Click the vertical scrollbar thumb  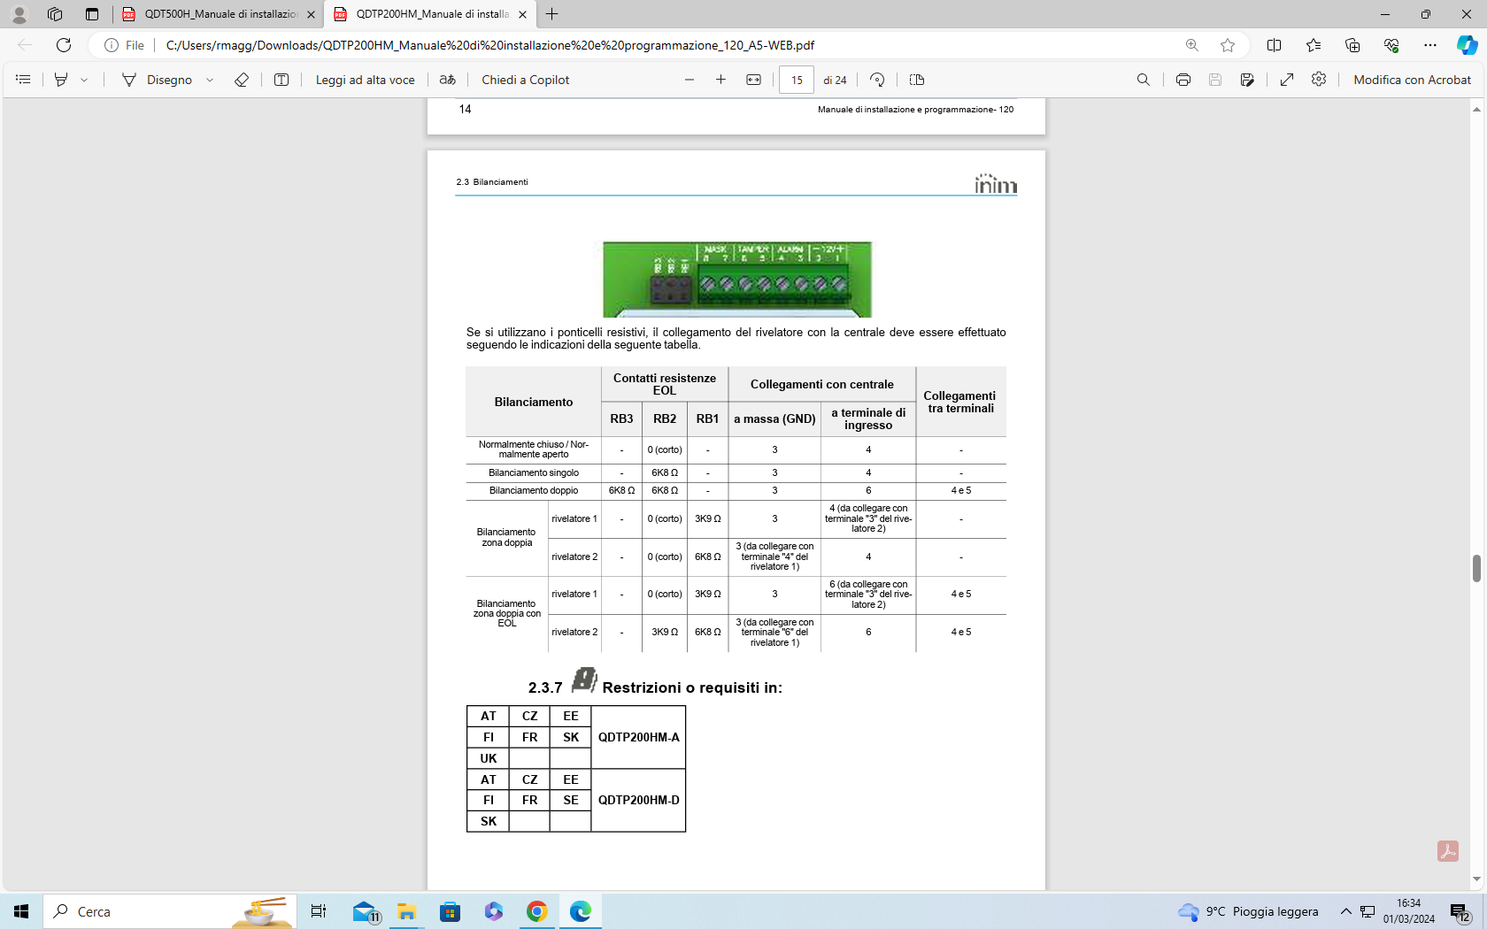point(1476,568)
